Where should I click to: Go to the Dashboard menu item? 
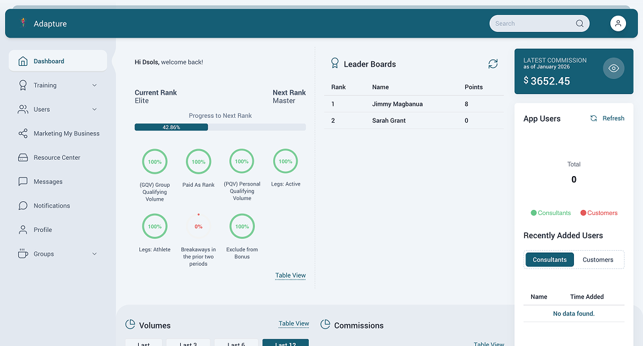pos(49,61)
